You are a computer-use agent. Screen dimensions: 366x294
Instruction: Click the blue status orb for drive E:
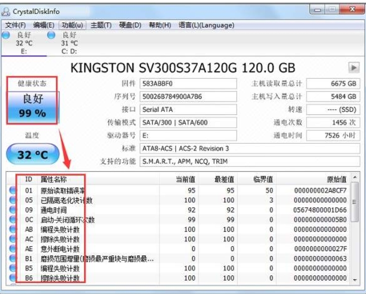point(6,35)
